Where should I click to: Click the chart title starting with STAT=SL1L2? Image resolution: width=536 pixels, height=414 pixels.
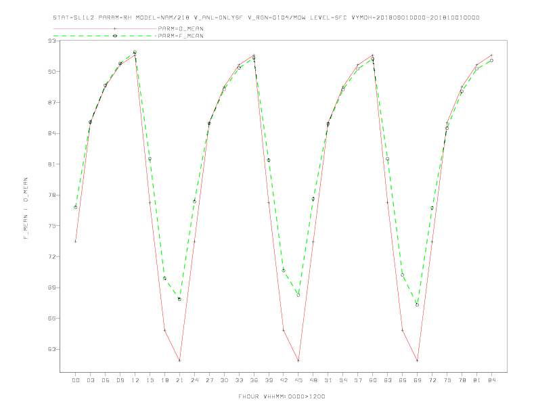point(266,18)
